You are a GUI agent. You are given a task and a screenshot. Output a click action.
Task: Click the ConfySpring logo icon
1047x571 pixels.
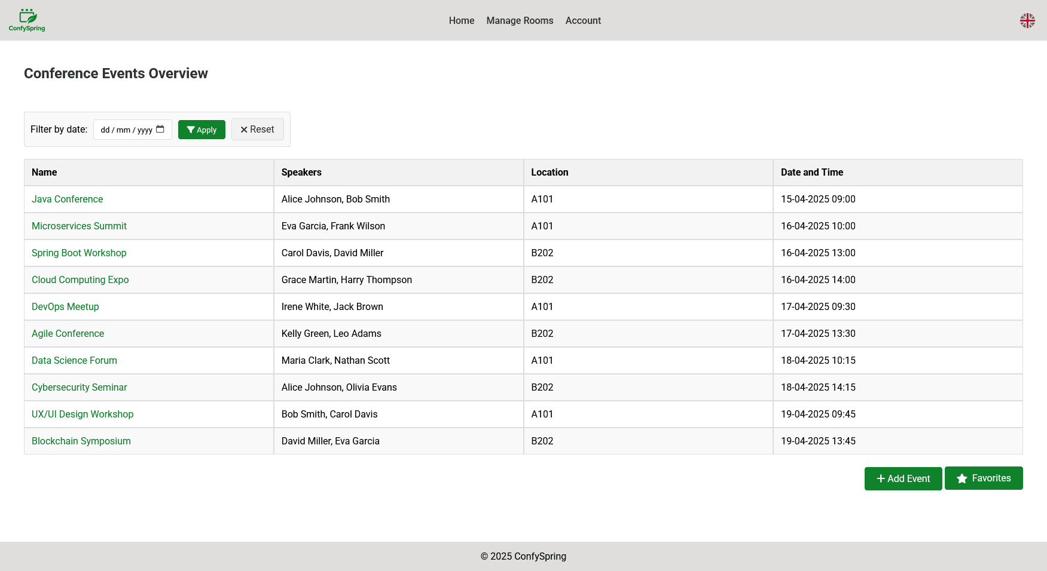coord(27,20)
